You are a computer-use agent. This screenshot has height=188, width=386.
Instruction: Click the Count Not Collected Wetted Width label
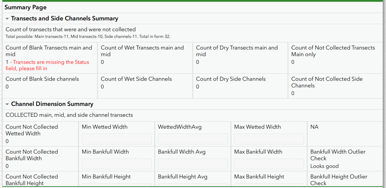coord(32,130)
